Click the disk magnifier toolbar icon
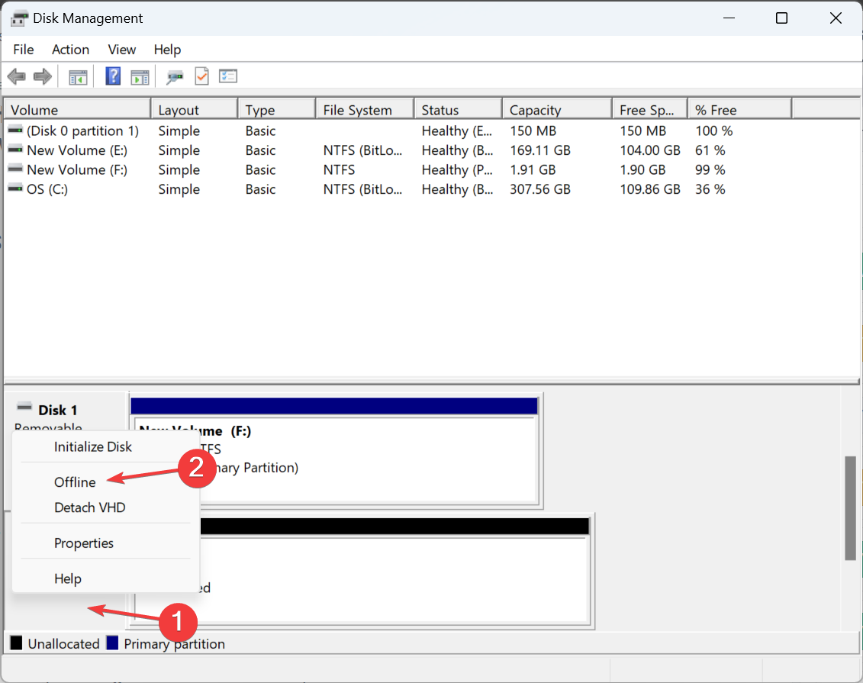This screenshot has width=863, height=683. pos(174,76)
